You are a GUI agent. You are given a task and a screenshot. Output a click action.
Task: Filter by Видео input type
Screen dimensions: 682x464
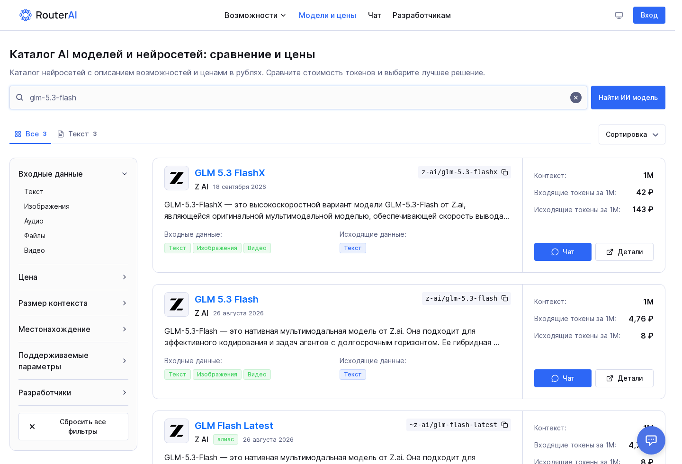[35, 250]
